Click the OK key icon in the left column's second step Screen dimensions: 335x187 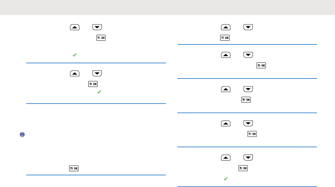(x=93, y=84)
